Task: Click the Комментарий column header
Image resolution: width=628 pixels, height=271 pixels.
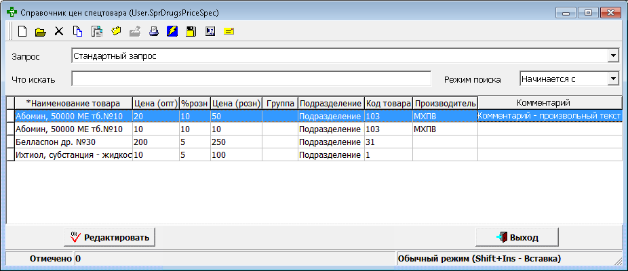Action: [x=549, y=102]
